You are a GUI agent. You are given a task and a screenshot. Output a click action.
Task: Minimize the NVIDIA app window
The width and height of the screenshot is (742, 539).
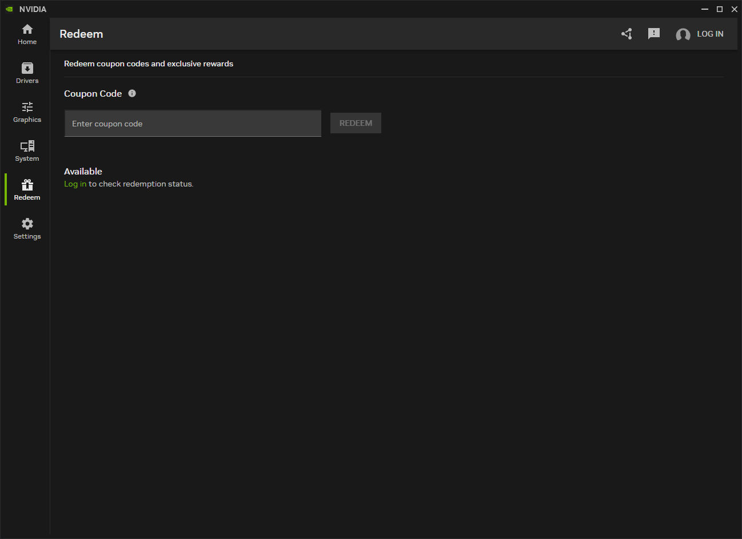coord(705,9)
